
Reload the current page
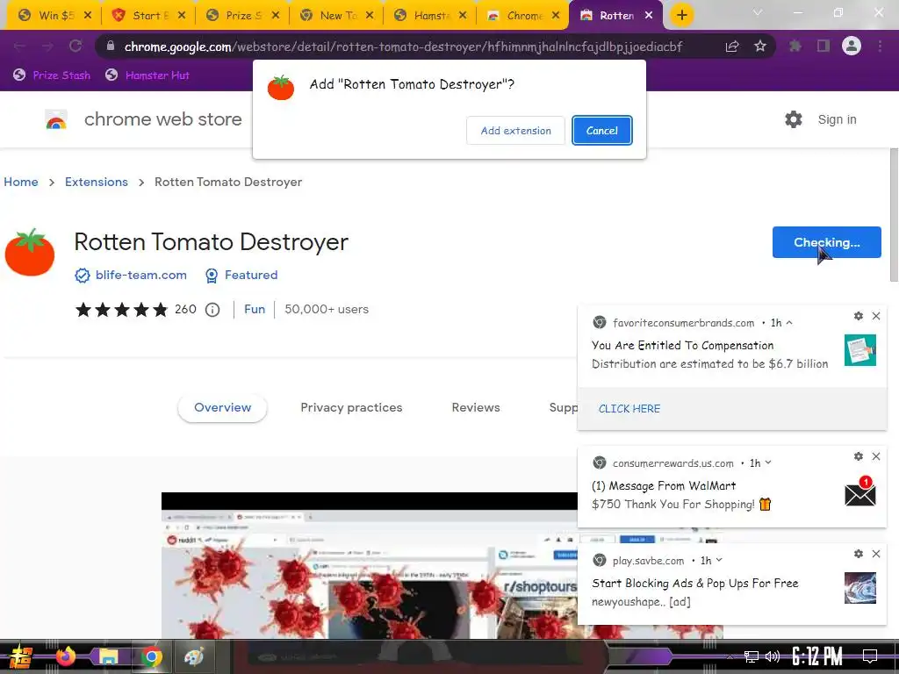[76, 46]
